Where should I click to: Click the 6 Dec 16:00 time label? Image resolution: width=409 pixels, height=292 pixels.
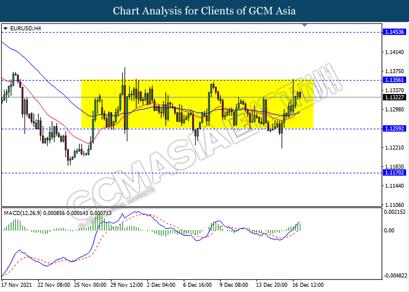[197, 284]
